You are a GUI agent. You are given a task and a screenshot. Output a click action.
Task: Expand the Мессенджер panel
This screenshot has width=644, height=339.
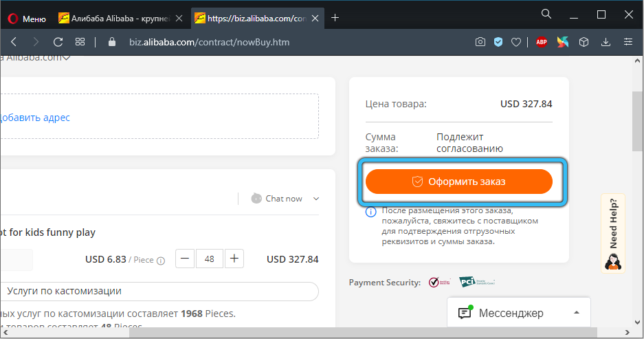(577, 313)
